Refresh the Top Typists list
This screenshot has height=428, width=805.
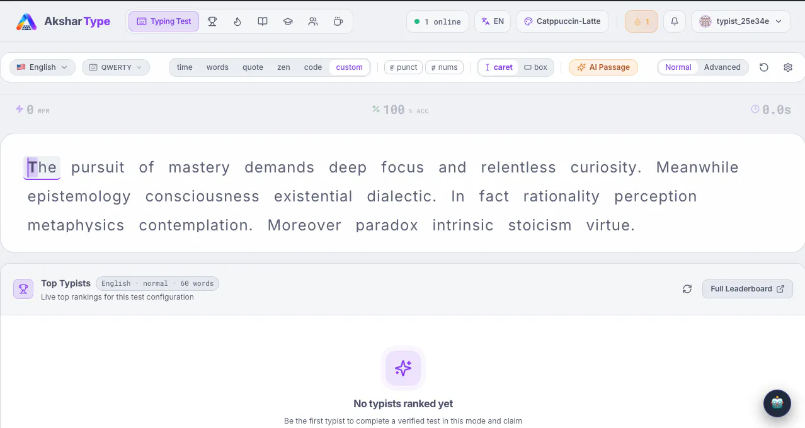click(x=687, y=289)
